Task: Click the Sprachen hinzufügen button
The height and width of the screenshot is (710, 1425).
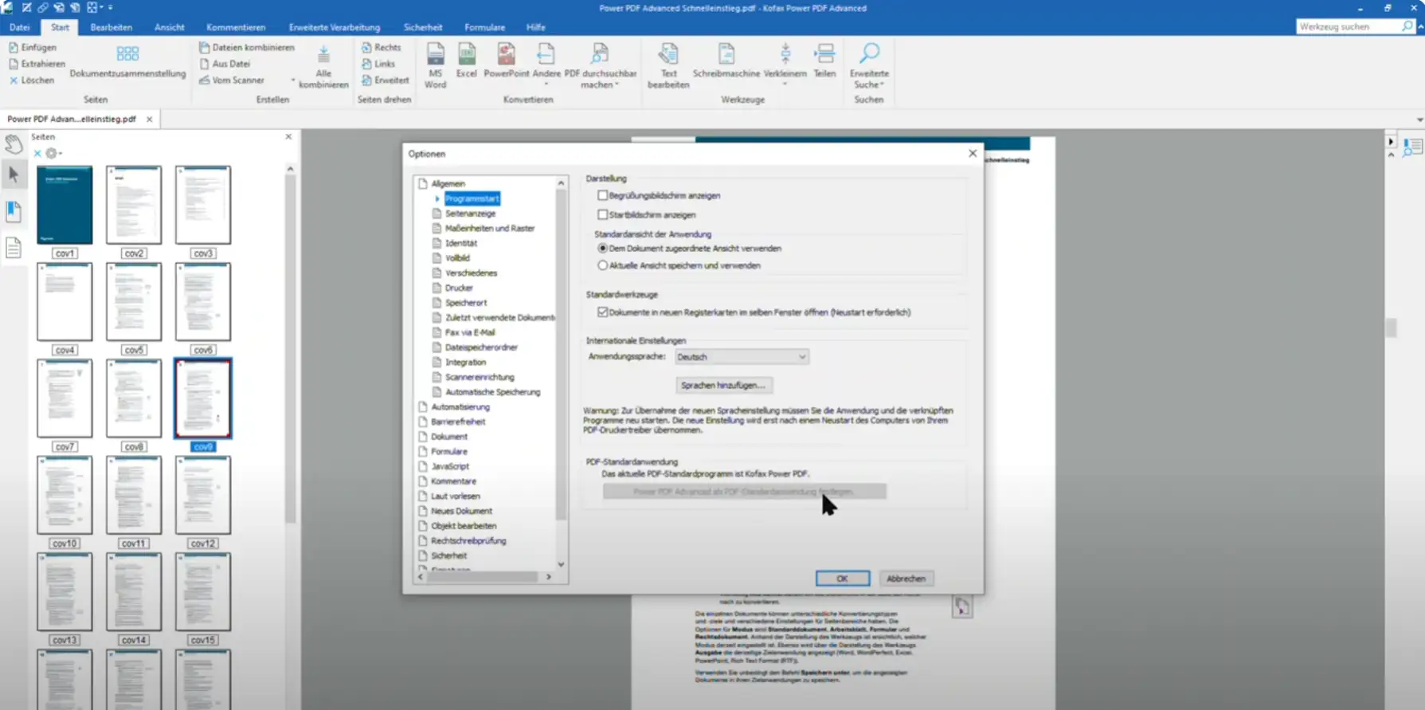Action: [723, 386]
